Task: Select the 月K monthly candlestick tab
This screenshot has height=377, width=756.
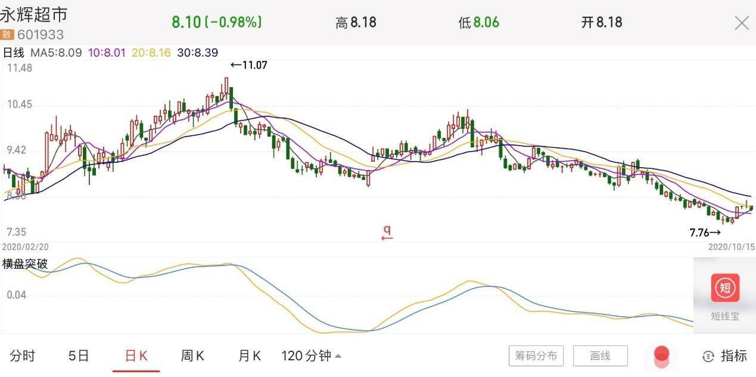Action: (x=250, y=356)
